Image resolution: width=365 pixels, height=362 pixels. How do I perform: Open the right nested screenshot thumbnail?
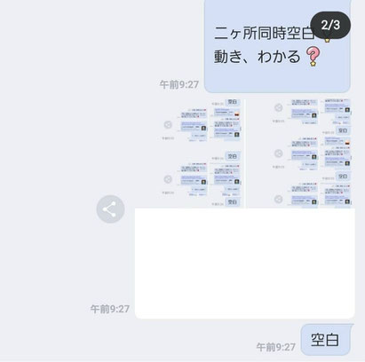click(299, 153)
